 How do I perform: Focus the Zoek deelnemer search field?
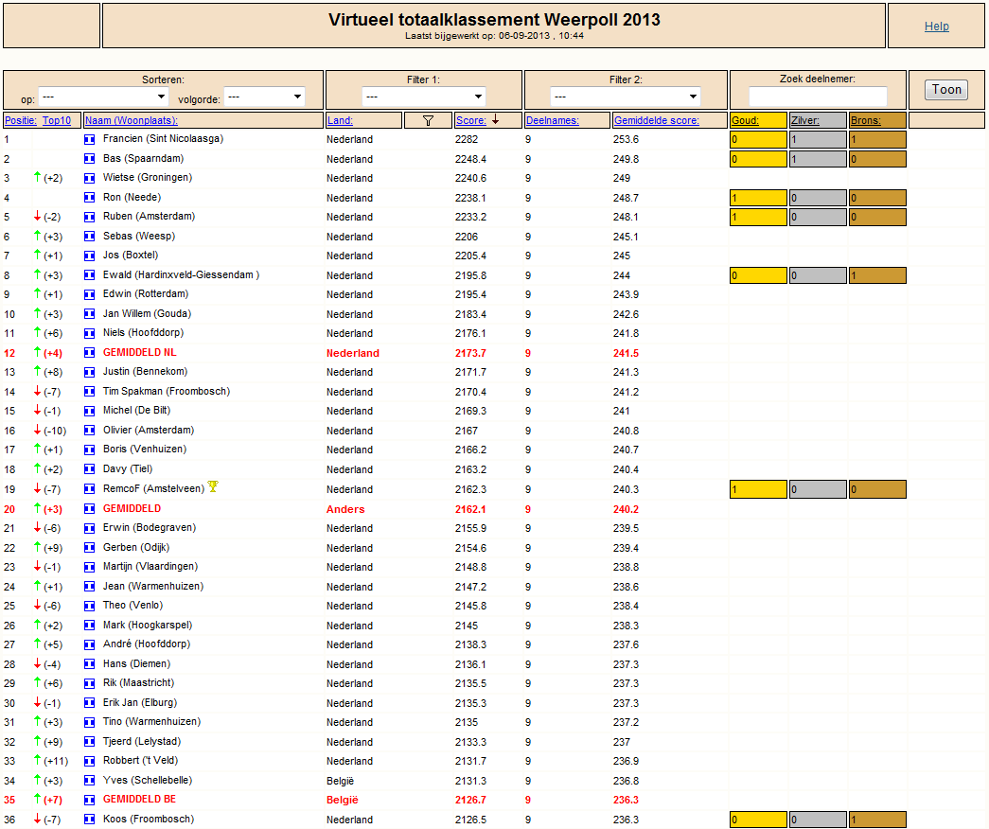click(x=818, y=97)
